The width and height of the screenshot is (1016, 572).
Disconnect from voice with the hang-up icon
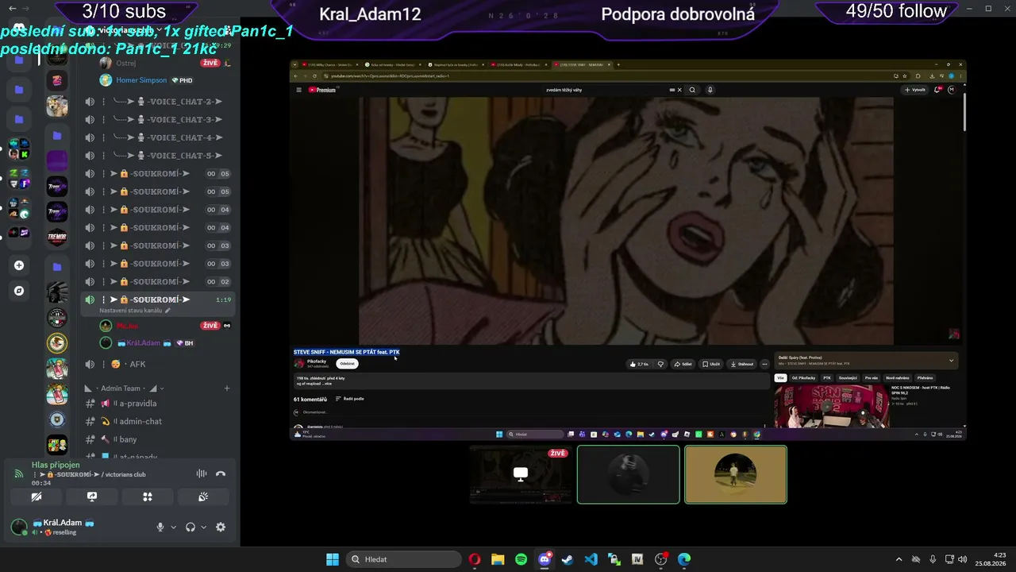(221, 473)
